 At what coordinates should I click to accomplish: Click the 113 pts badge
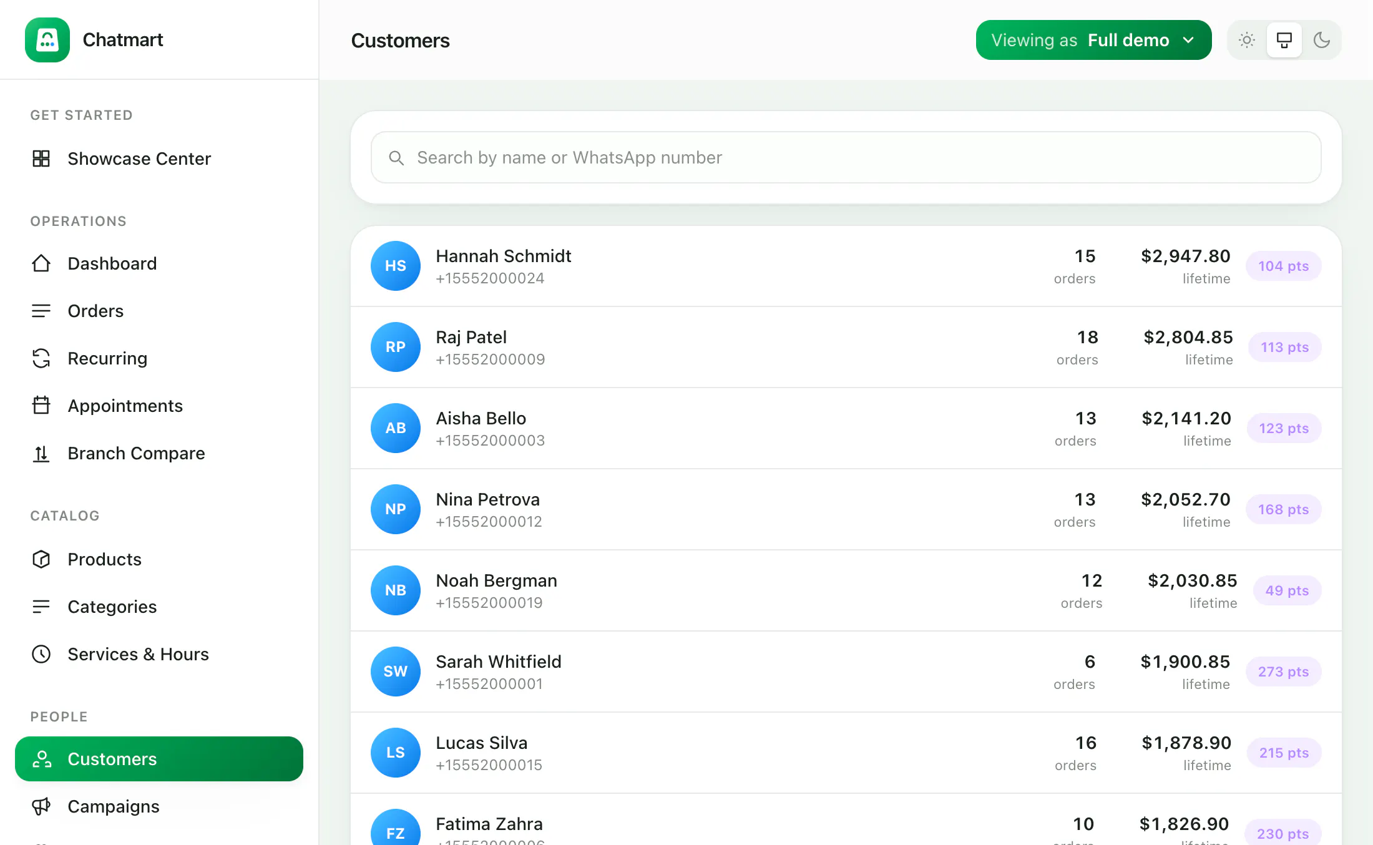point(1284,347)
